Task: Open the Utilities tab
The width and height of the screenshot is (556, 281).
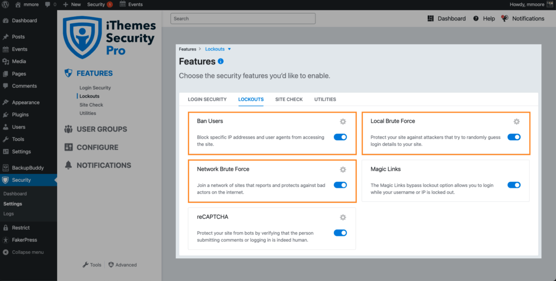Action: click(x=325, y=99)
